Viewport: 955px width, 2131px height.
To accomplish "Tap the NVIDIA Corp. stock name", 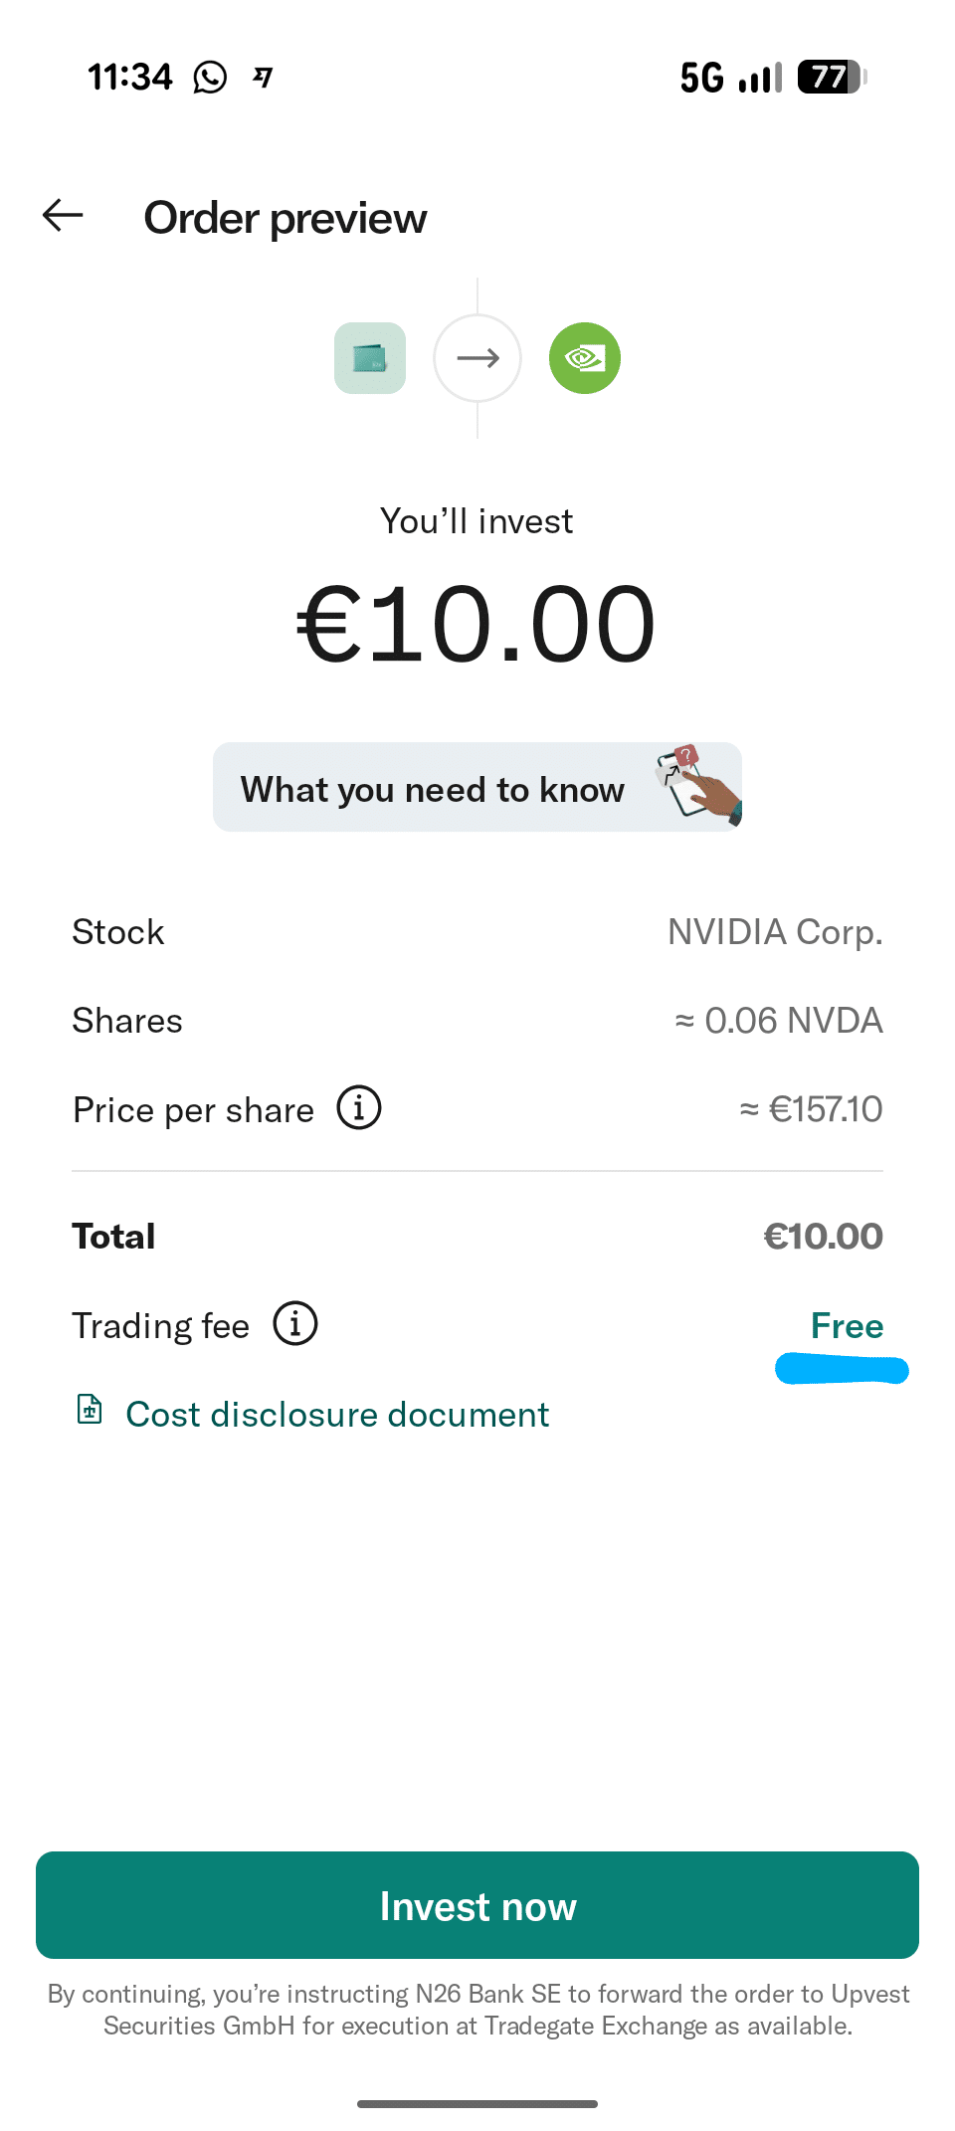I will click(775, 932).
